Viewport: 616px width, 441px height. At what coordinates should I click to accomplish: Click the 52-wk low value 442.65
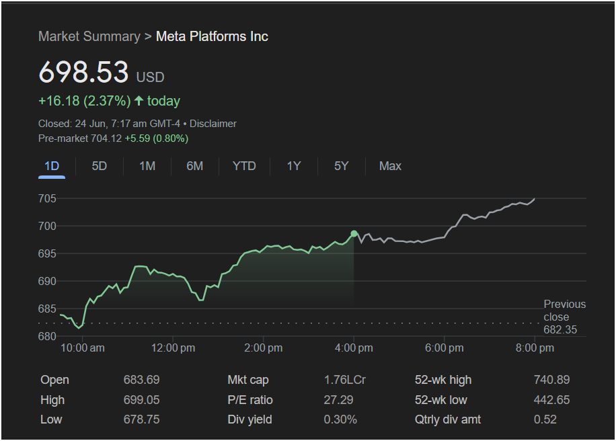pyautogui.click(x=551, y=400)
